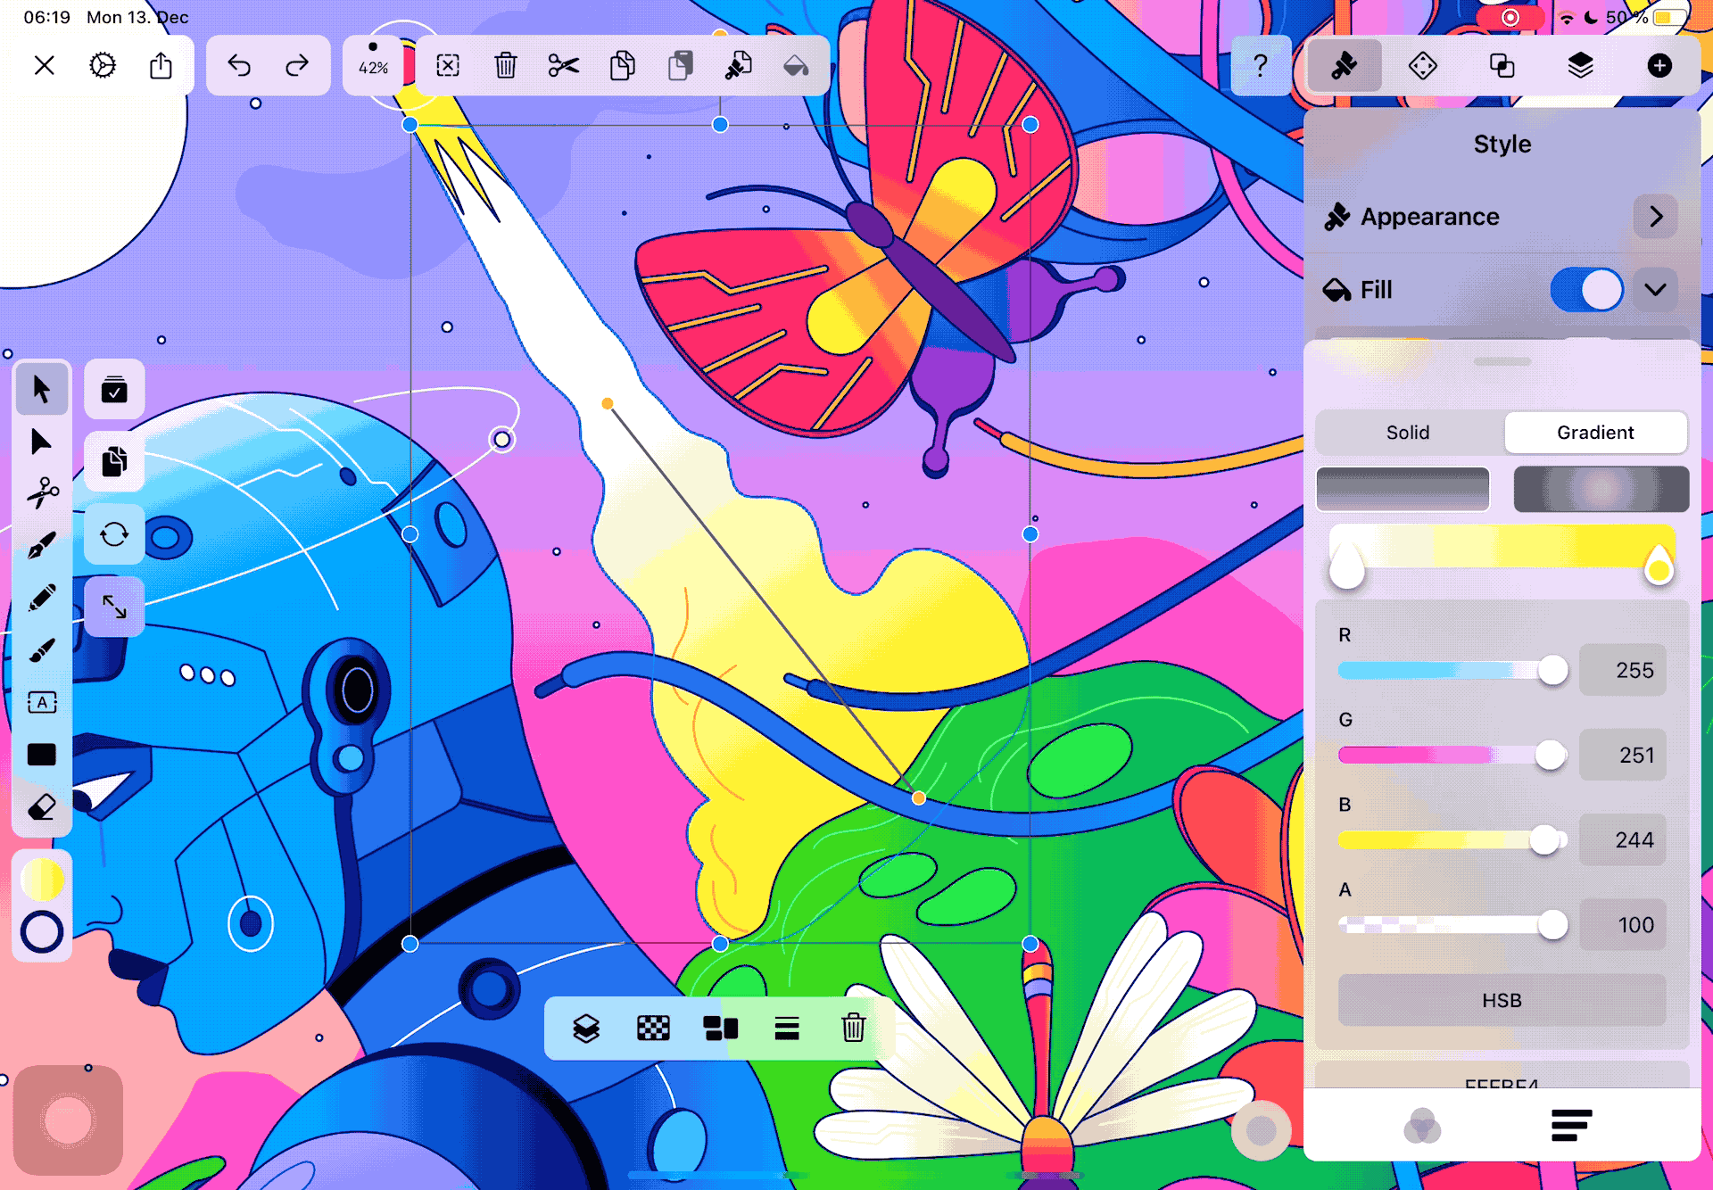
Task: Paste style paint bucket icon
Action: (x=796, y=66)
